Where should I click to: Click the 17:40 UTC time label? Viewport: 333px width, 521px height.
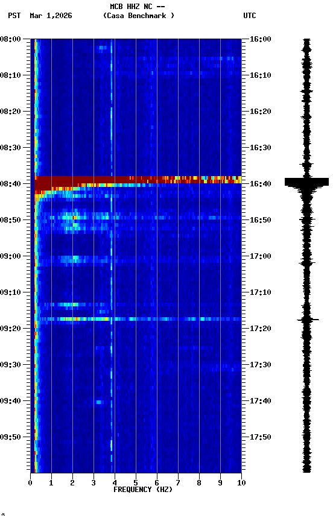(x=261, y=401)
